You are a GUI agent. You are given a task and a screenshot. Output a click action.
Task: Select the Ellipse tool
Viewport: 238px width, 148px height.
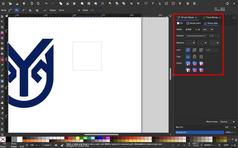click(x=2, y=38)
